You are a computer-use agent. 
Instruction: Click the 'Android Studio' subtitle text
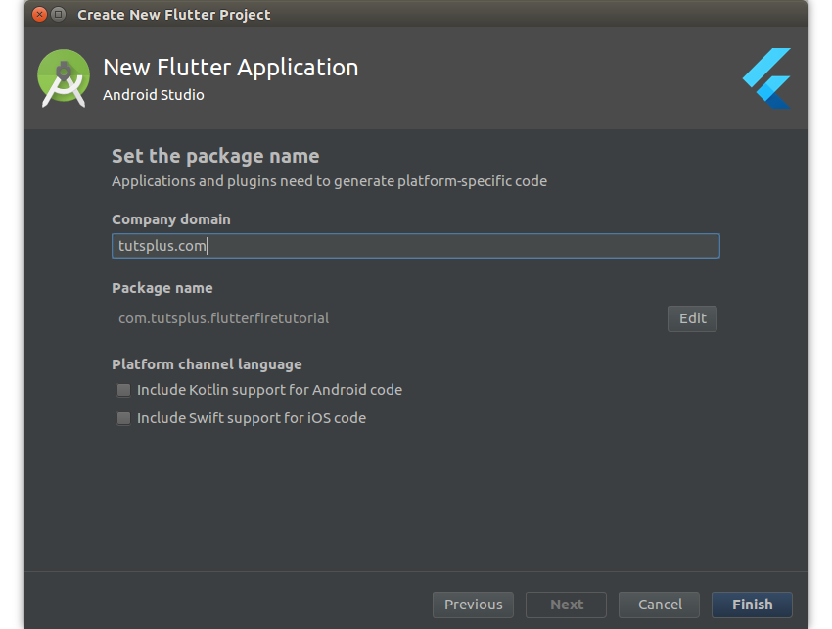[x=154, y=95]
